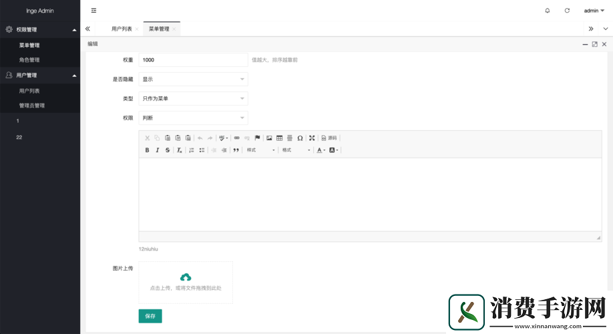613x334 pixels.
Task: Open the notification bell in the header
Action: pyautogui.click(x=548, y=11)
